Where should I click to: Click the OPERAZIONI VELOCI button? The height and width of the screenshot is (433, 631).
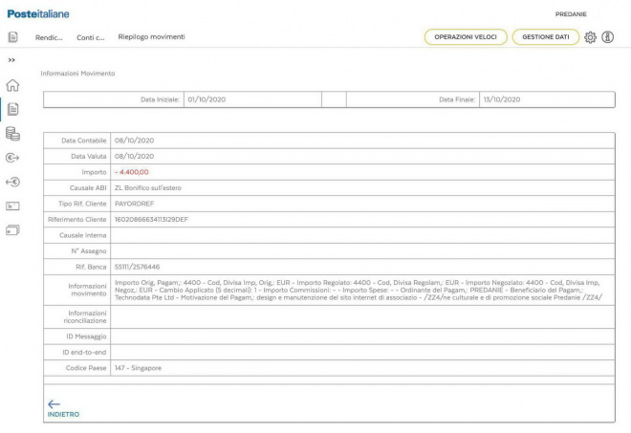click(466, 37)
